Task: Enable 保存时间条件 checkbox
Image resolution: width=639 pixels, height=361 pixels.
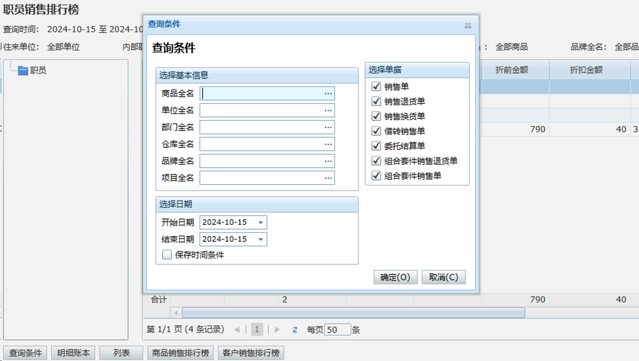Action: tap(167, 255)
